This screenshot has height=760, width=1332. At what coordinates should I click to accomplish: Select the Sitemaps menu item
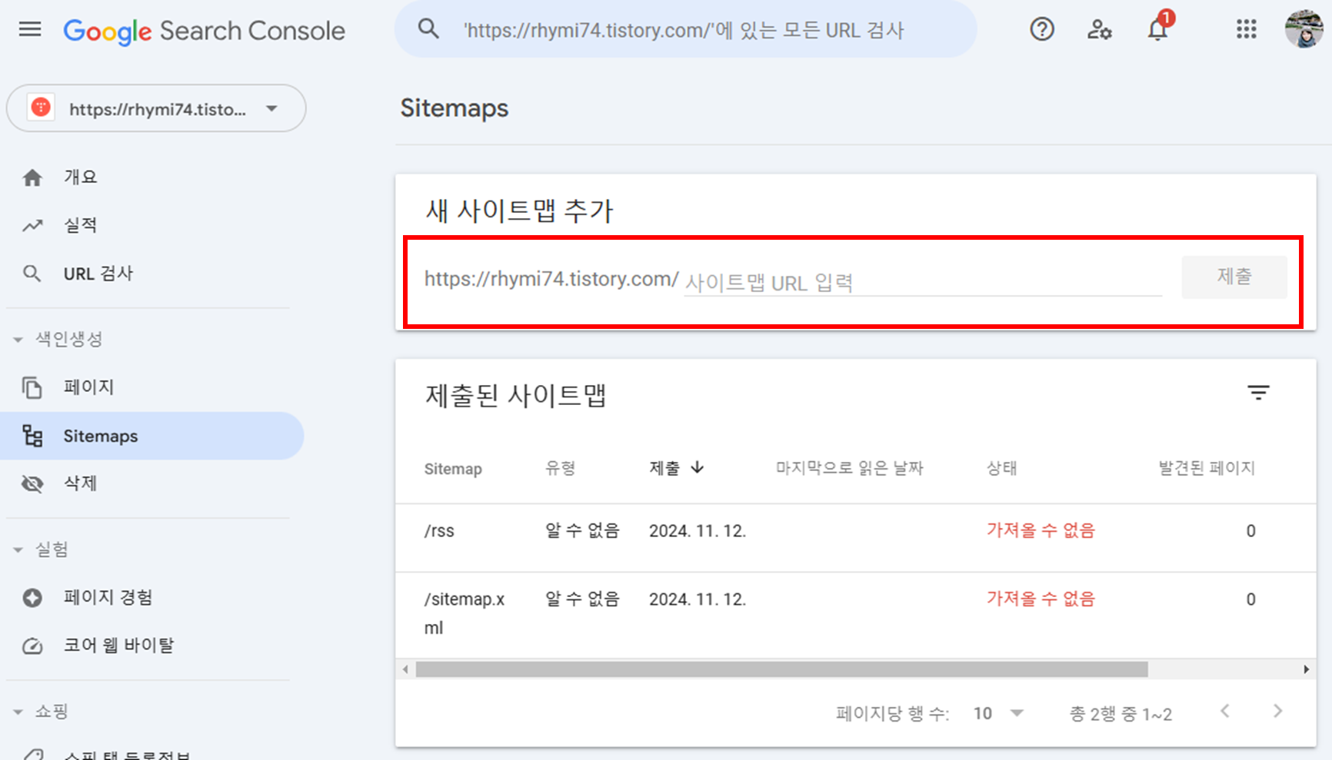tap(152, 436)
